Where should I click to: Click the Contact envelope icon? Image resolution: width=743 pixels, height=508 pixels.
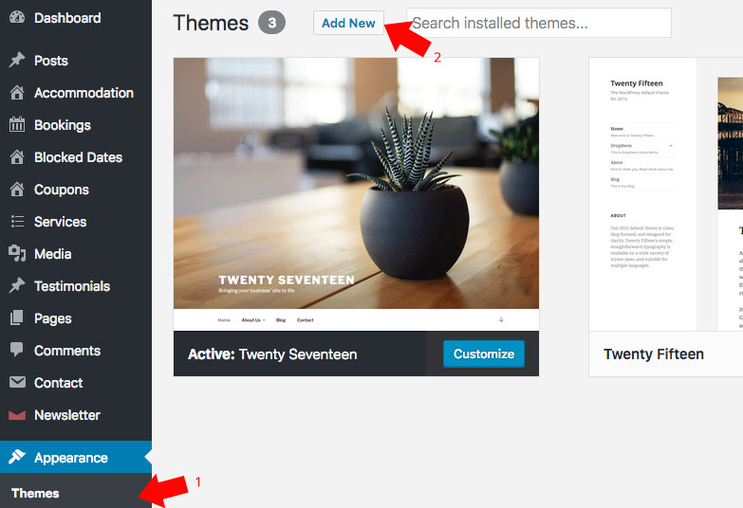pyautogui.click(x=17, y=382)
